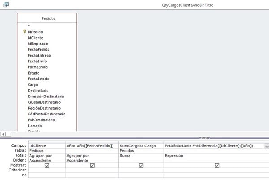269x180 pixels.
Task: Select the FormaEnvío field
Action: [x=38, y=67]
